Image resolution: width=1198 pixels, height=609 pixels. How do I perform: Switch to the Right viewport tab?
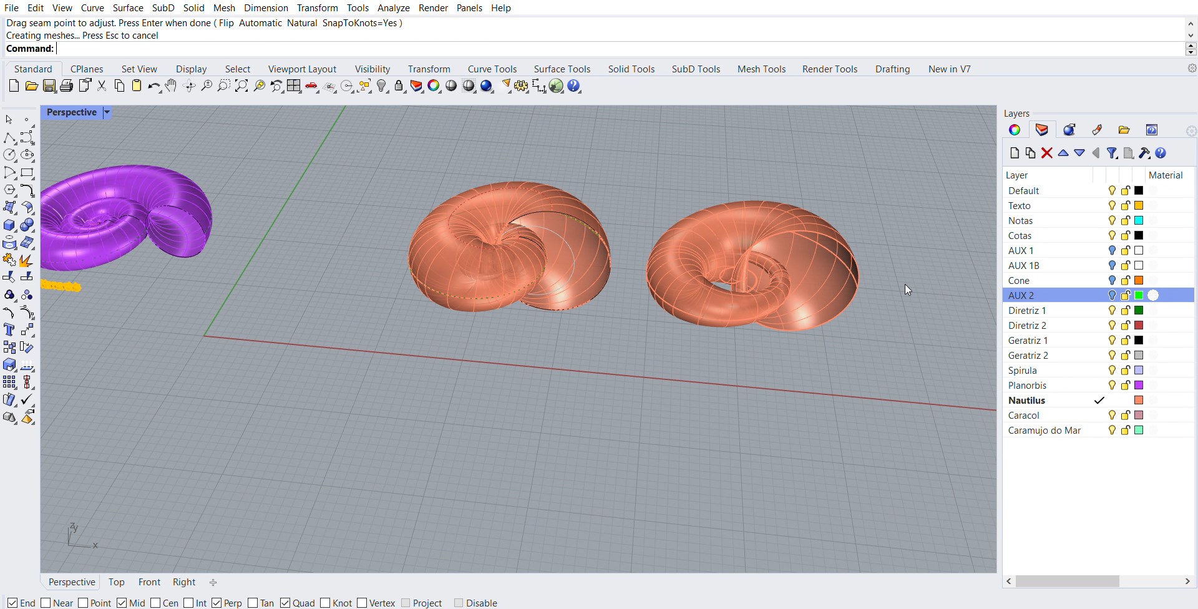pos(184,582)
